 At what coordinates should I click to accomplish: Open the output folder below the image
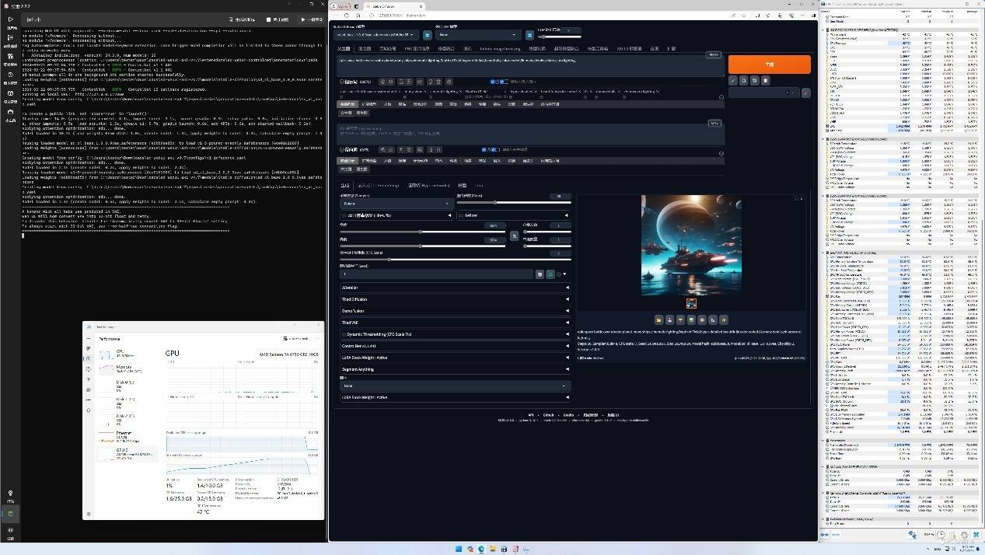coord(658,319)
